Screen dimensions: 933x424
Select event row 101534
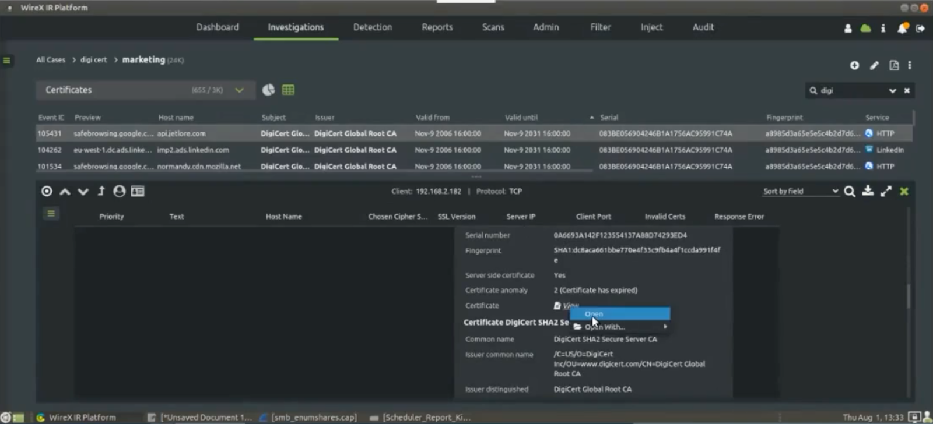click(474, 166)
